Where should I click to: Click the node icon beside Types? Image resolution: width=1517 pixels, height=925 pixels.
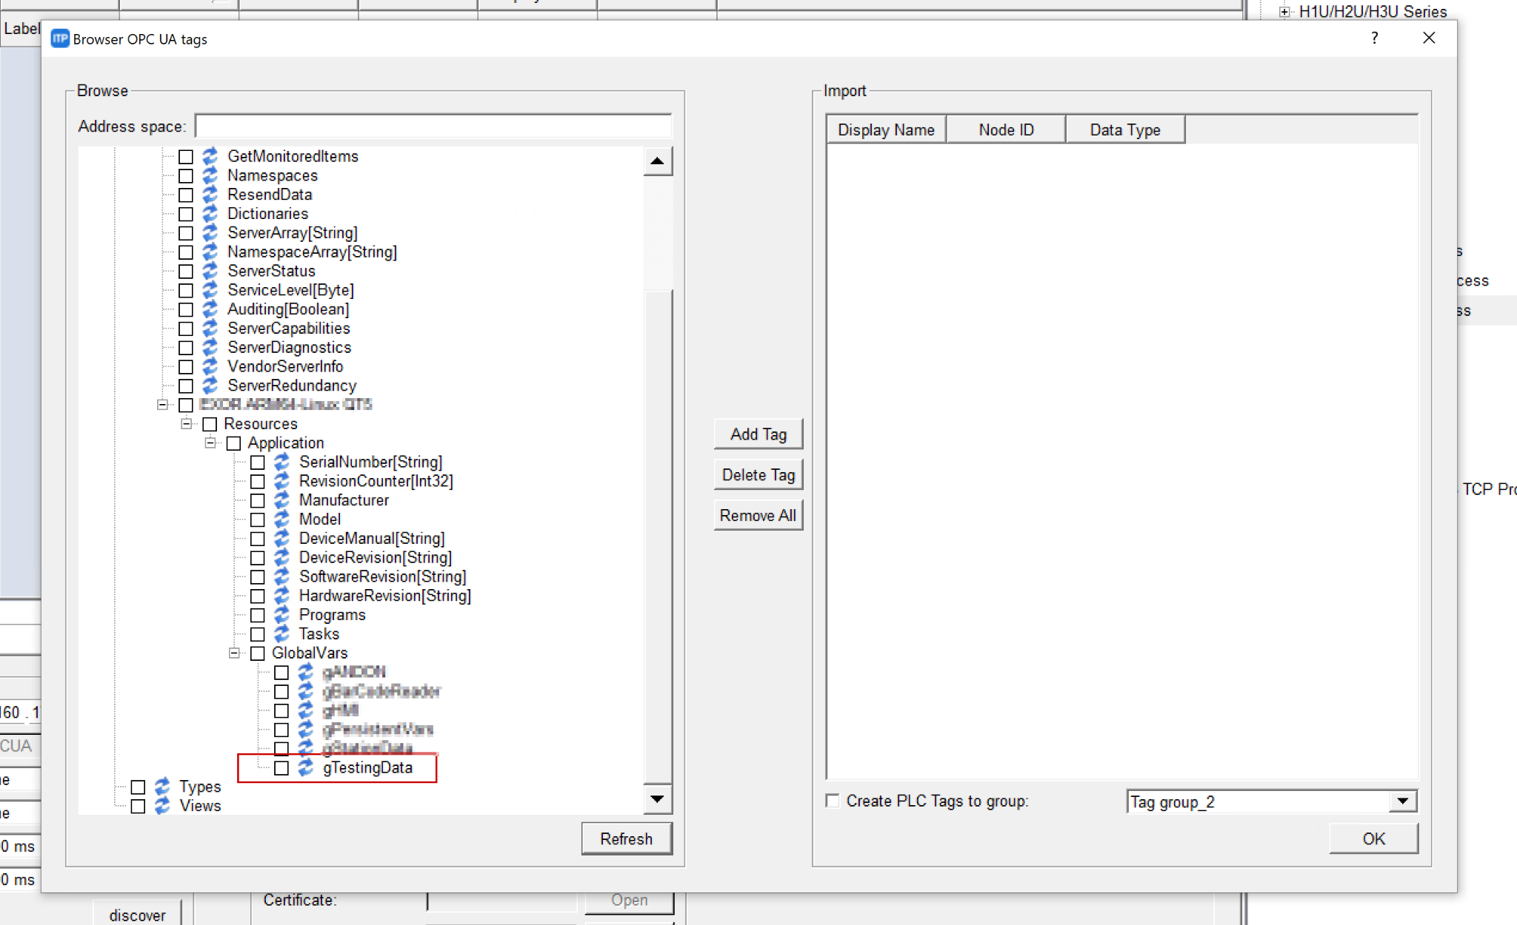[x=162, y=787]
